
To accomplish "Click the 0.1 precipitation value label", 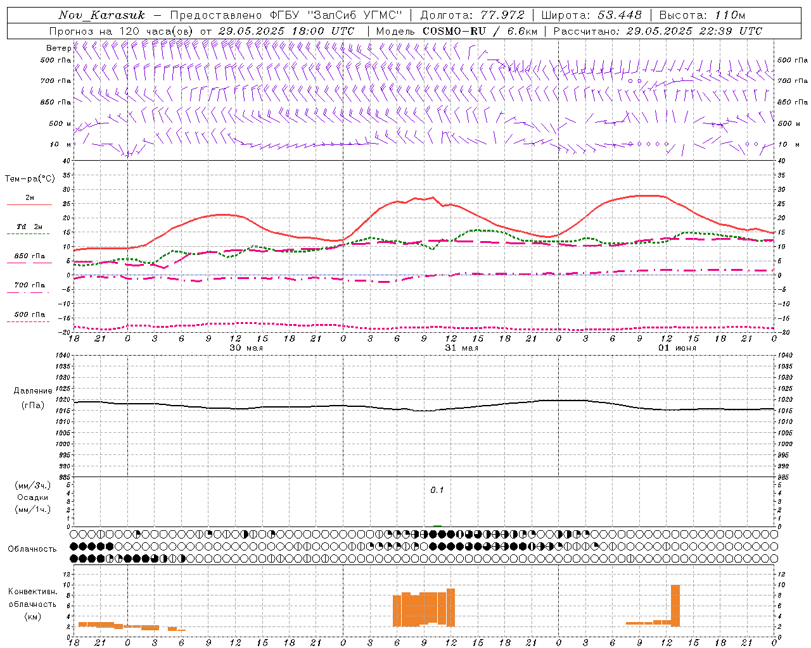I will coord(437,490).
